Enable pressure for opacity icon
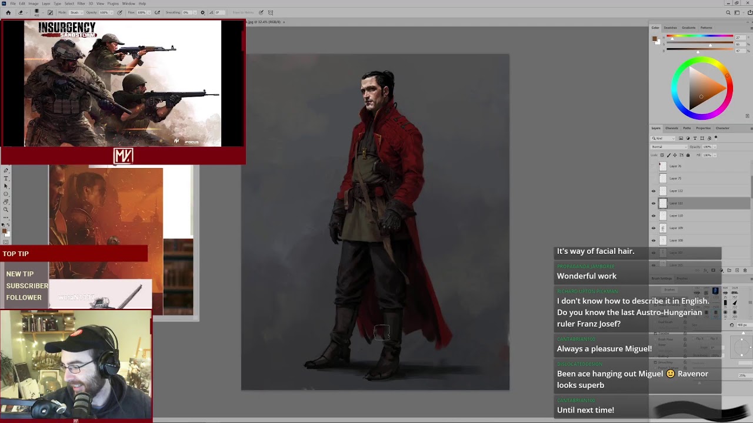This screenshot has height=423, width=753. coord(119,12)
